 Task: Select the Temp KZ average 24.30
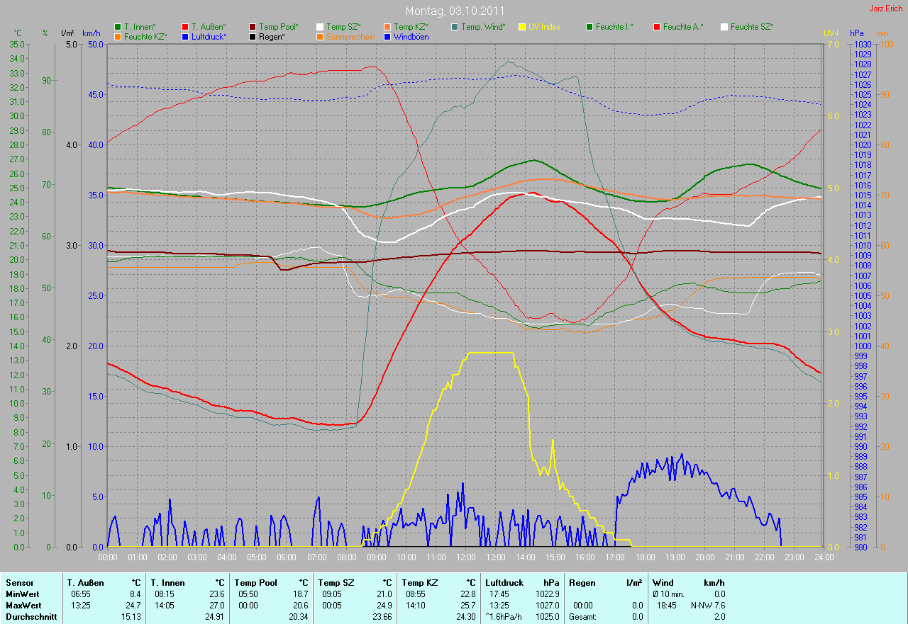465,617
